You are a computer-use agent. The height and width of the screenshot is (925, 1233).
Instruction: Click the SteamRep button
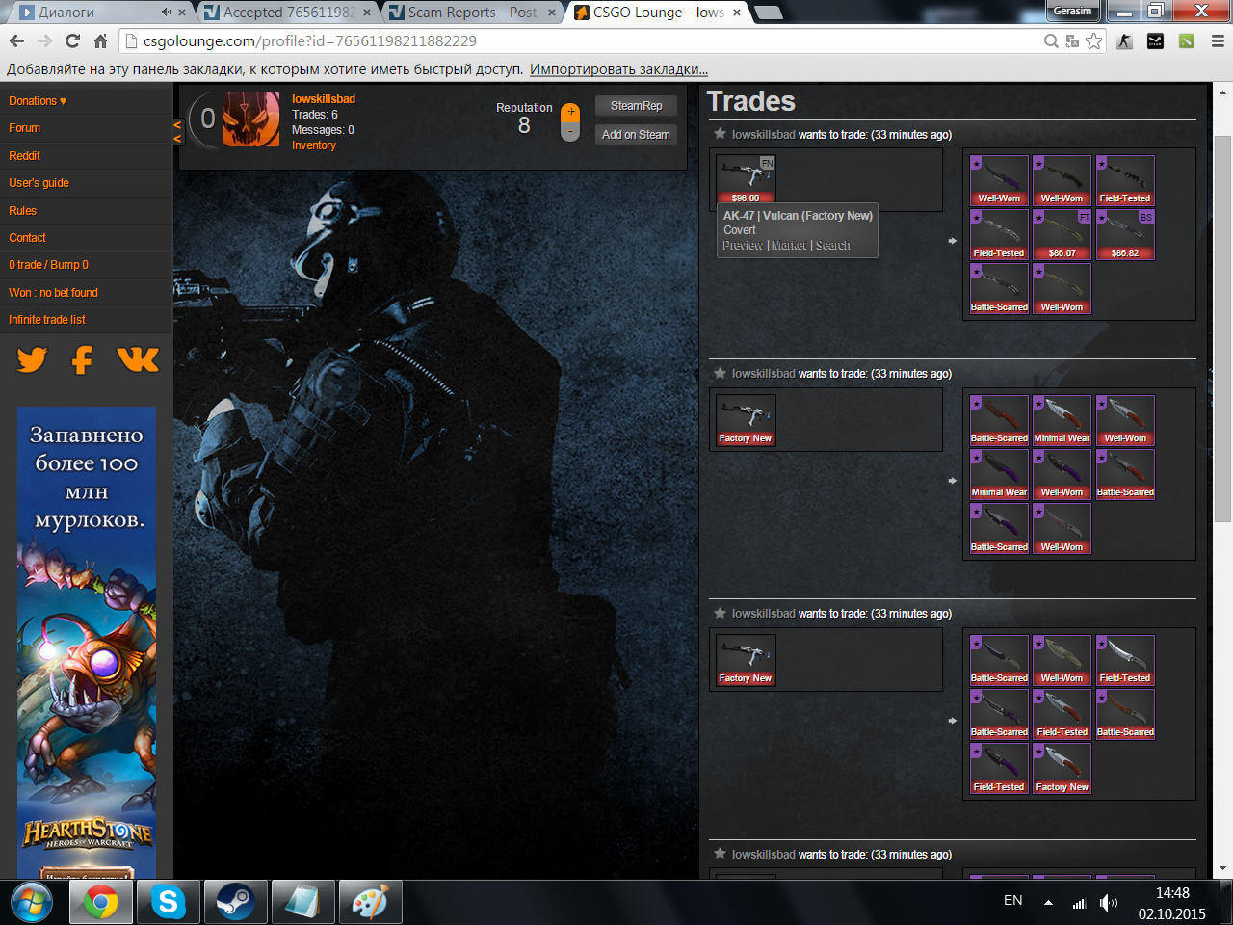point(636,106)
